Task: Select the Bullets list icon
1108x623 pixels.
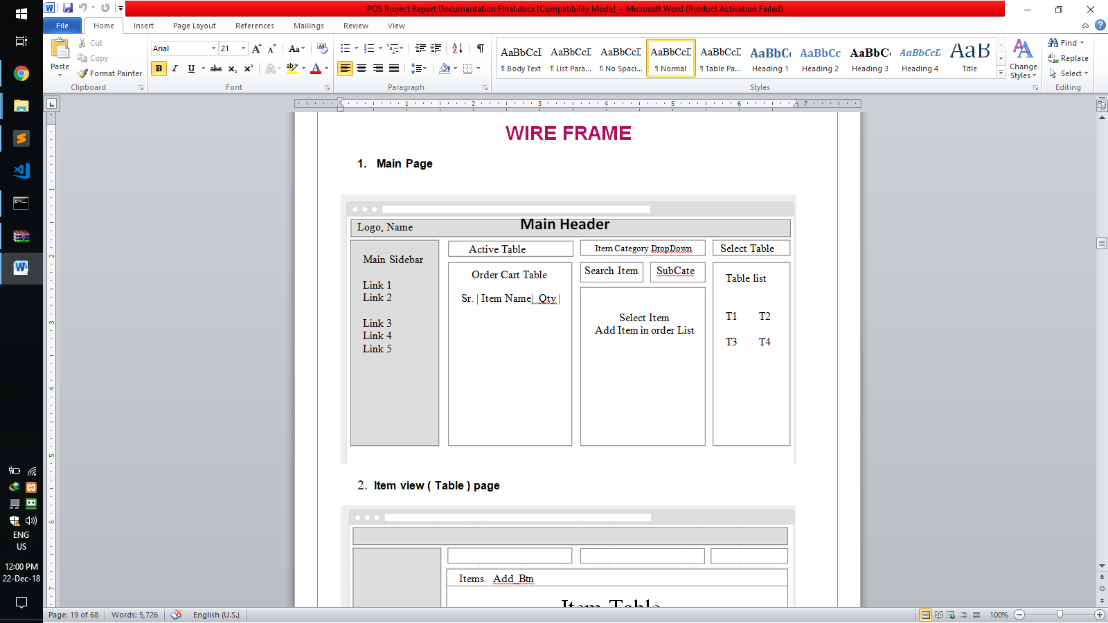Action: [346, 48]
